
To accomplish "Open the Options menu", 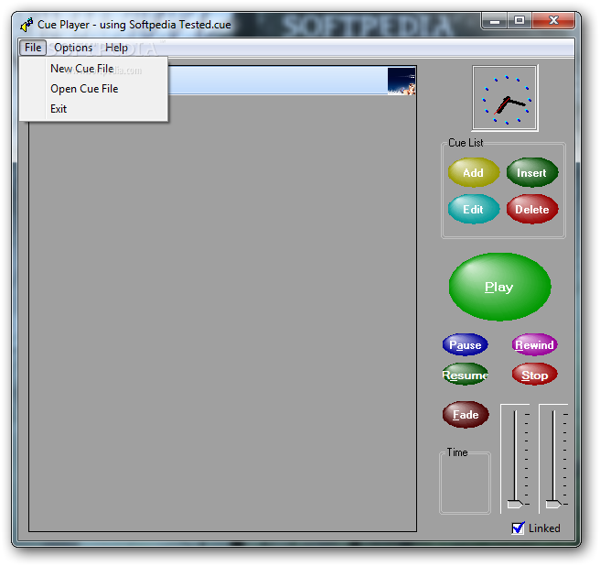I will (73, 48).
